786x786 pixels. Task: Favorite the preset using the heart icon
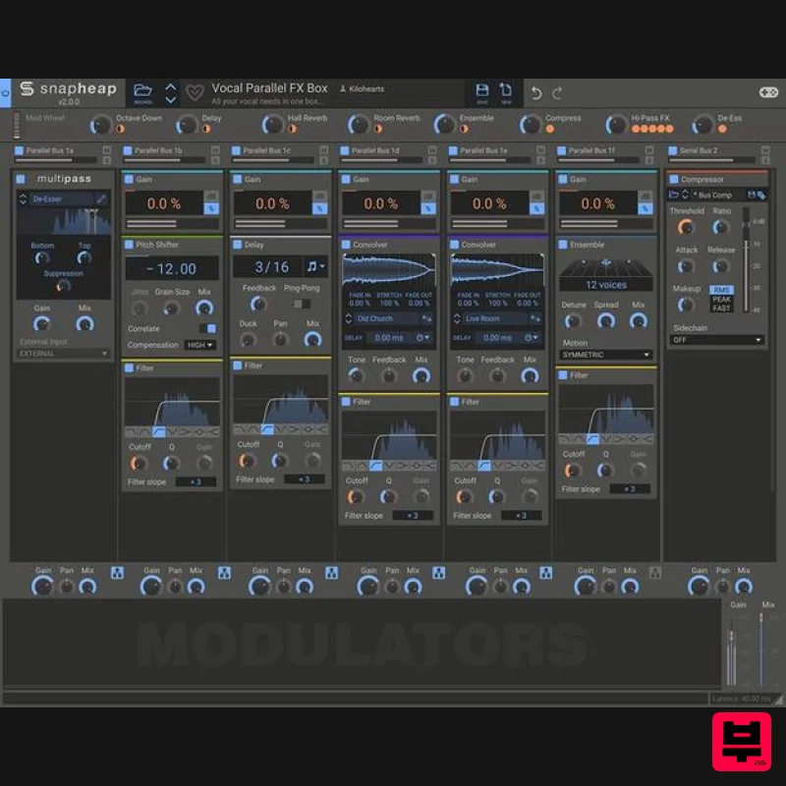194,91
